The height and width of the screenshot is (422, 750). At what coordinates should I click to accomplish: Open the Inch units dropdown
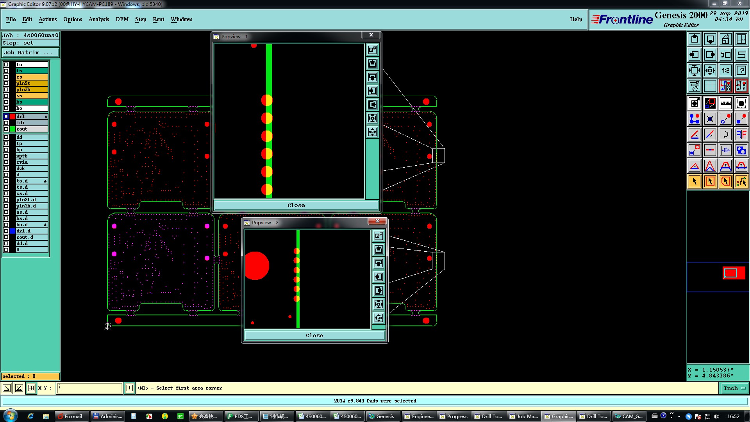(x=734, y=388)
